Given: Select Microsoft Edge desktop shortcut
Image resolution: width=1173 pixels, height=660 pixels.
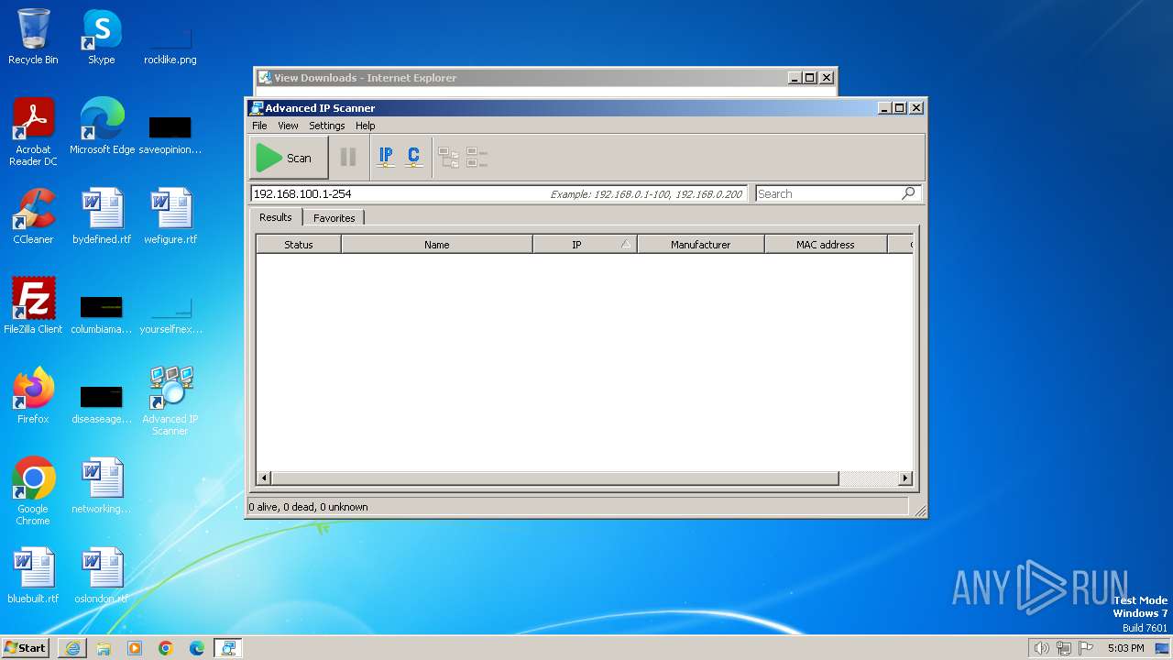Looking at the screenshot, I should coord(102,126).
